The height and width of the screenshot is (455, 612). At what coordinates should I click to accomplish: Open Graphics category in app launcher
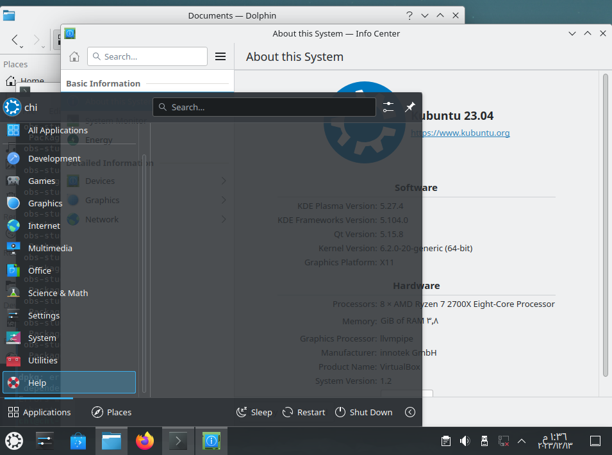pyautogui.click(x=69, y=203)
